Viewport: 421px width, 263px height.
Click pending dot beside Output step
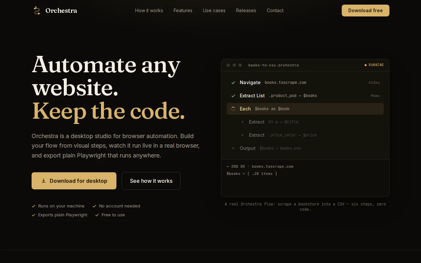tap(233, 148)
